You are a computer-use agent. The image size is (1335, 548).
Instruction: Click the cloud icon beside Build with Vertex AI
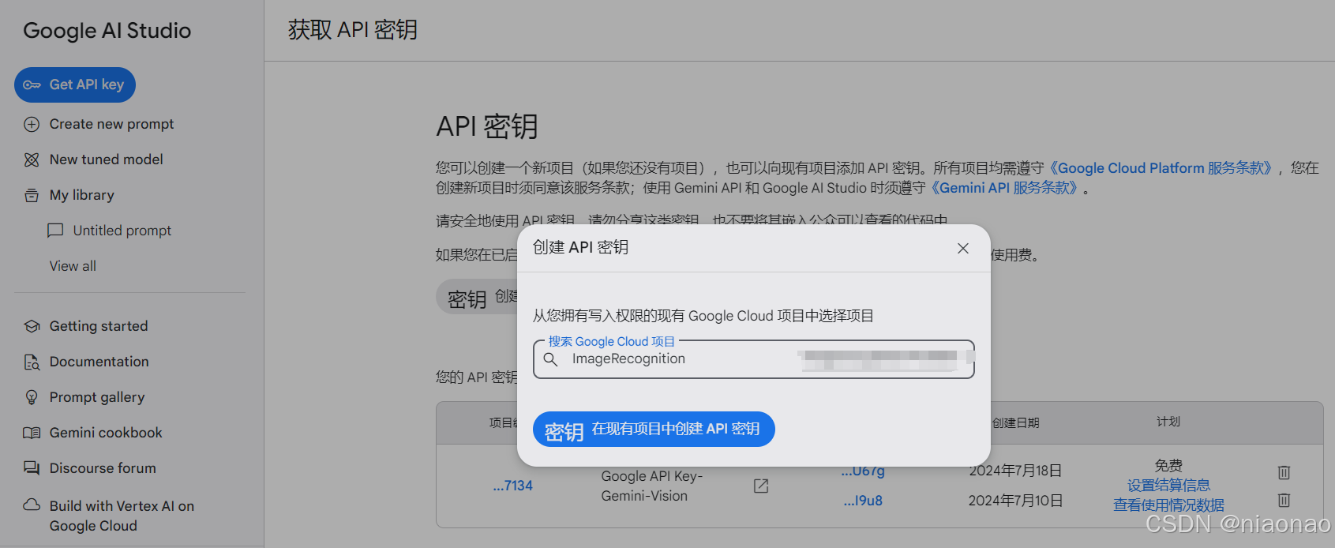(32, 505)
